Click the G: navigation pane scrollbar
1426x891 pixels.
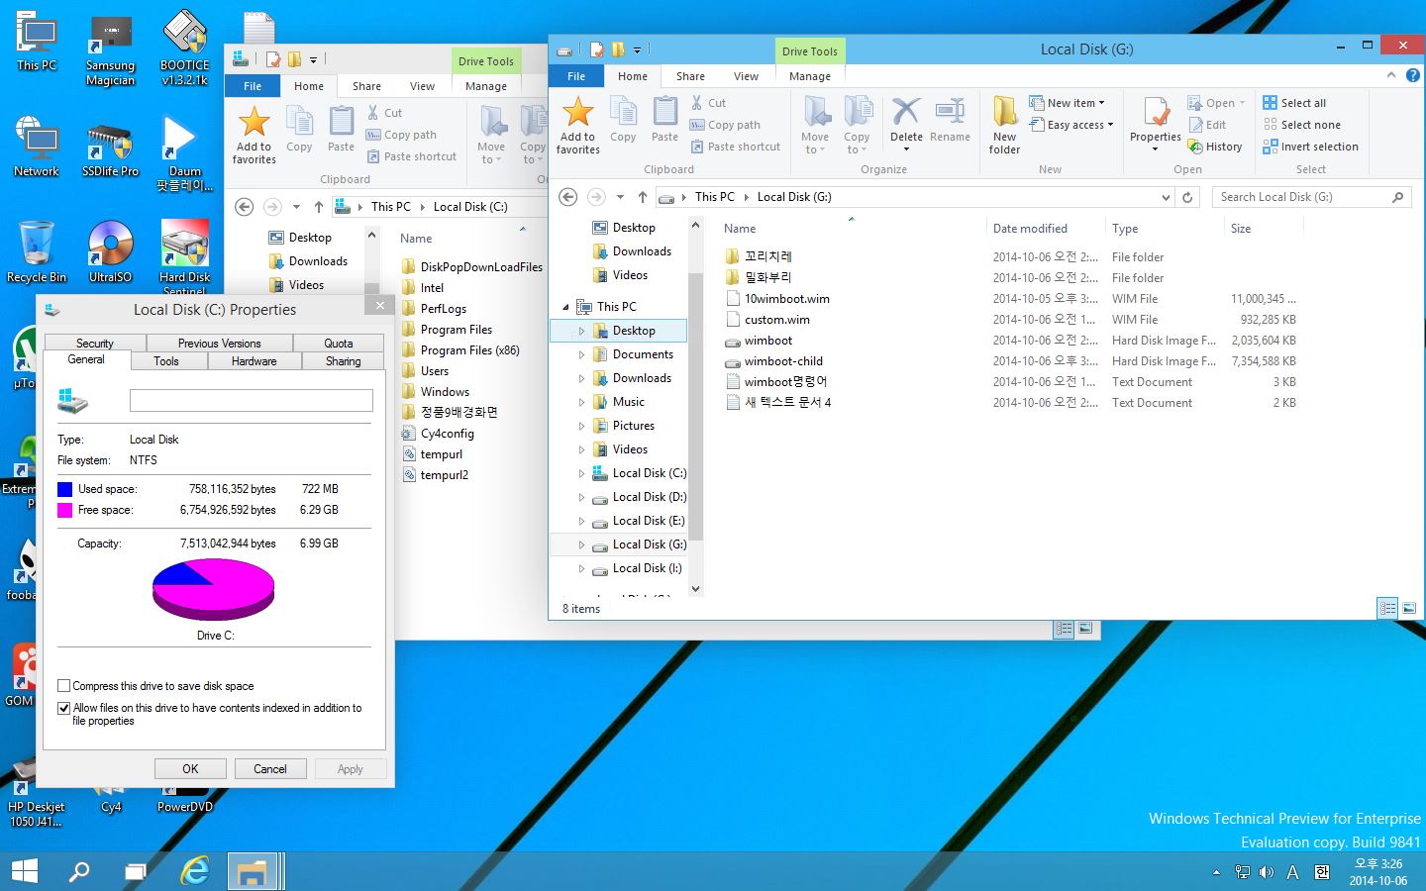(695, 406)
